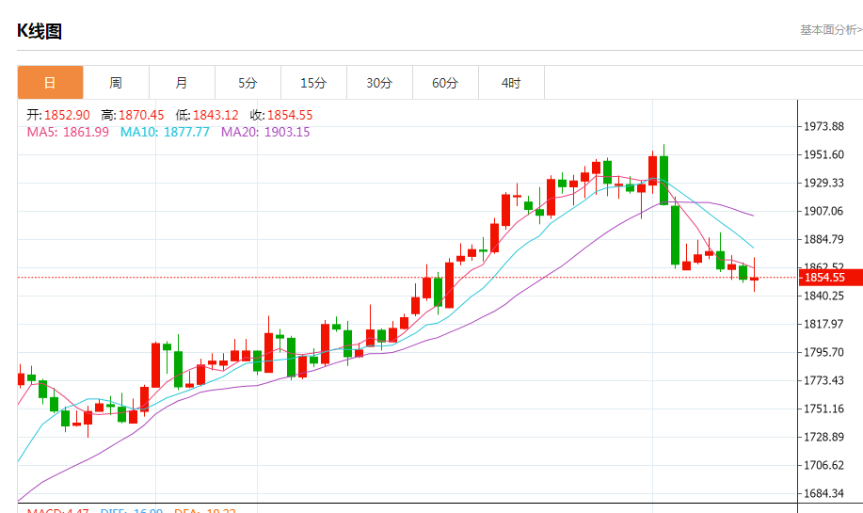
Task: Click the 开 opening price 1852.90
Action: click(x=58, y=115)
